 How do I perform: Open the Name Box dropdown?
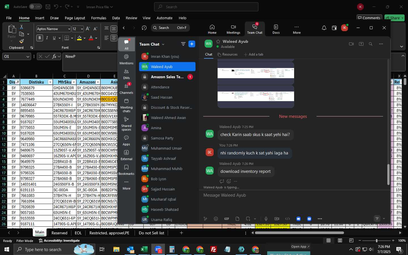(28, 57)
